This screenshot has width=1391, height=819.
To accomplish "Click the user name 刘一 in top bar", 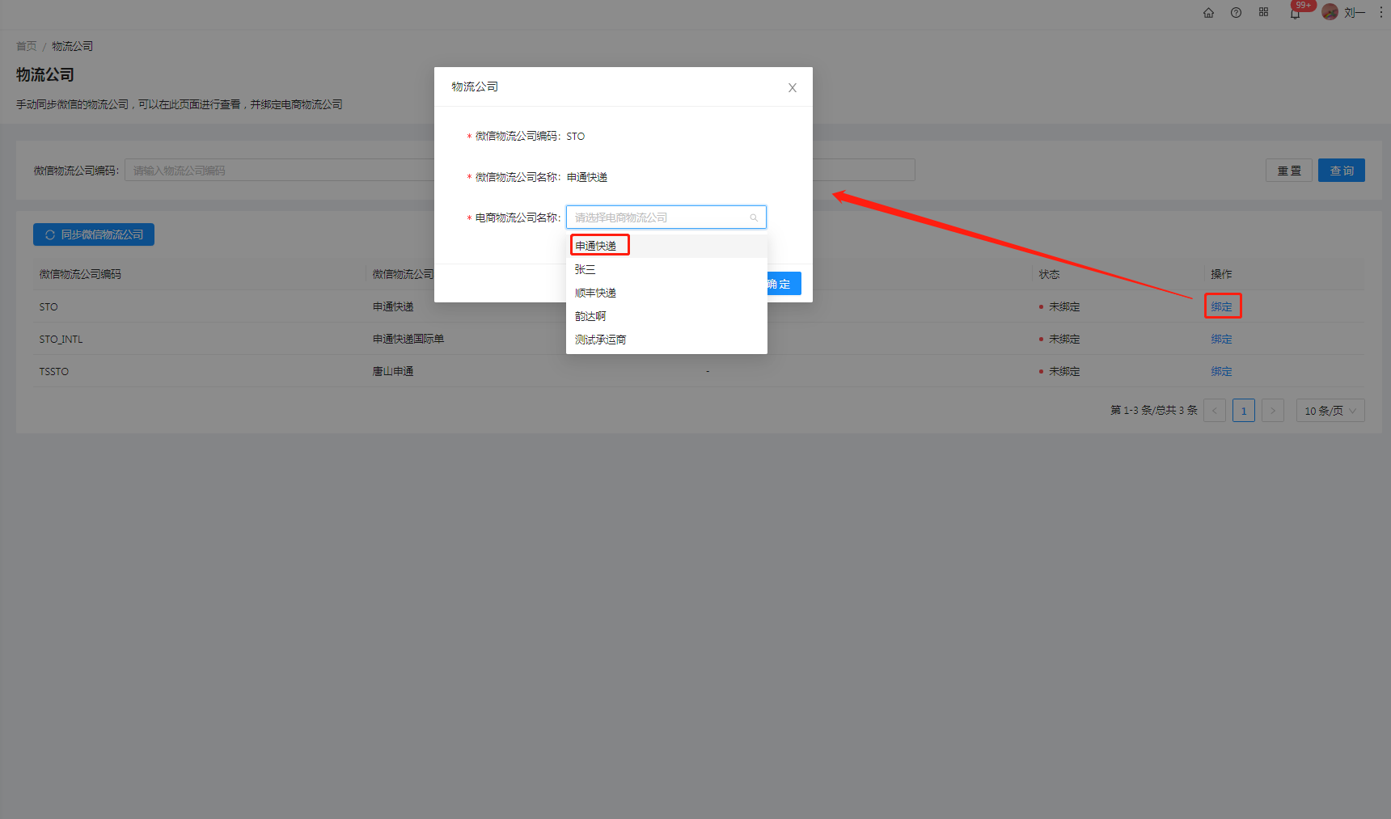I will tap(1355, 13).
